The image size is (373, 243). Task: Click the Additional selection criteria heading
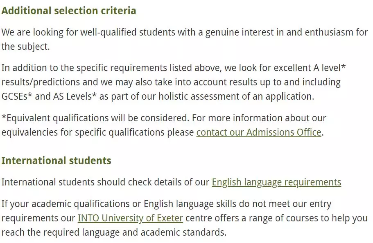pyautogui.click(x=69, y=11)
